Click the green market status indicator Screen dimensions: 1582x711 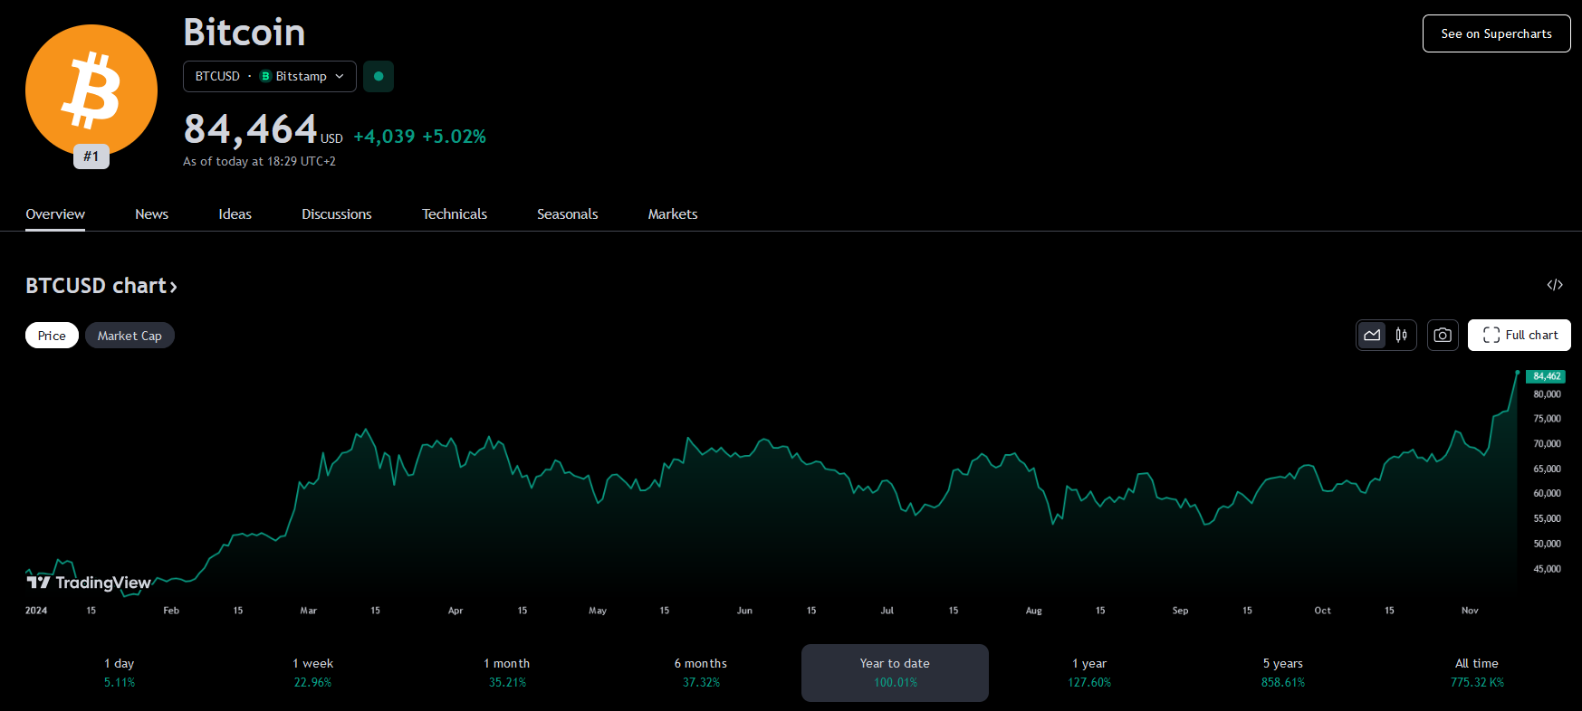coord(379,77)
